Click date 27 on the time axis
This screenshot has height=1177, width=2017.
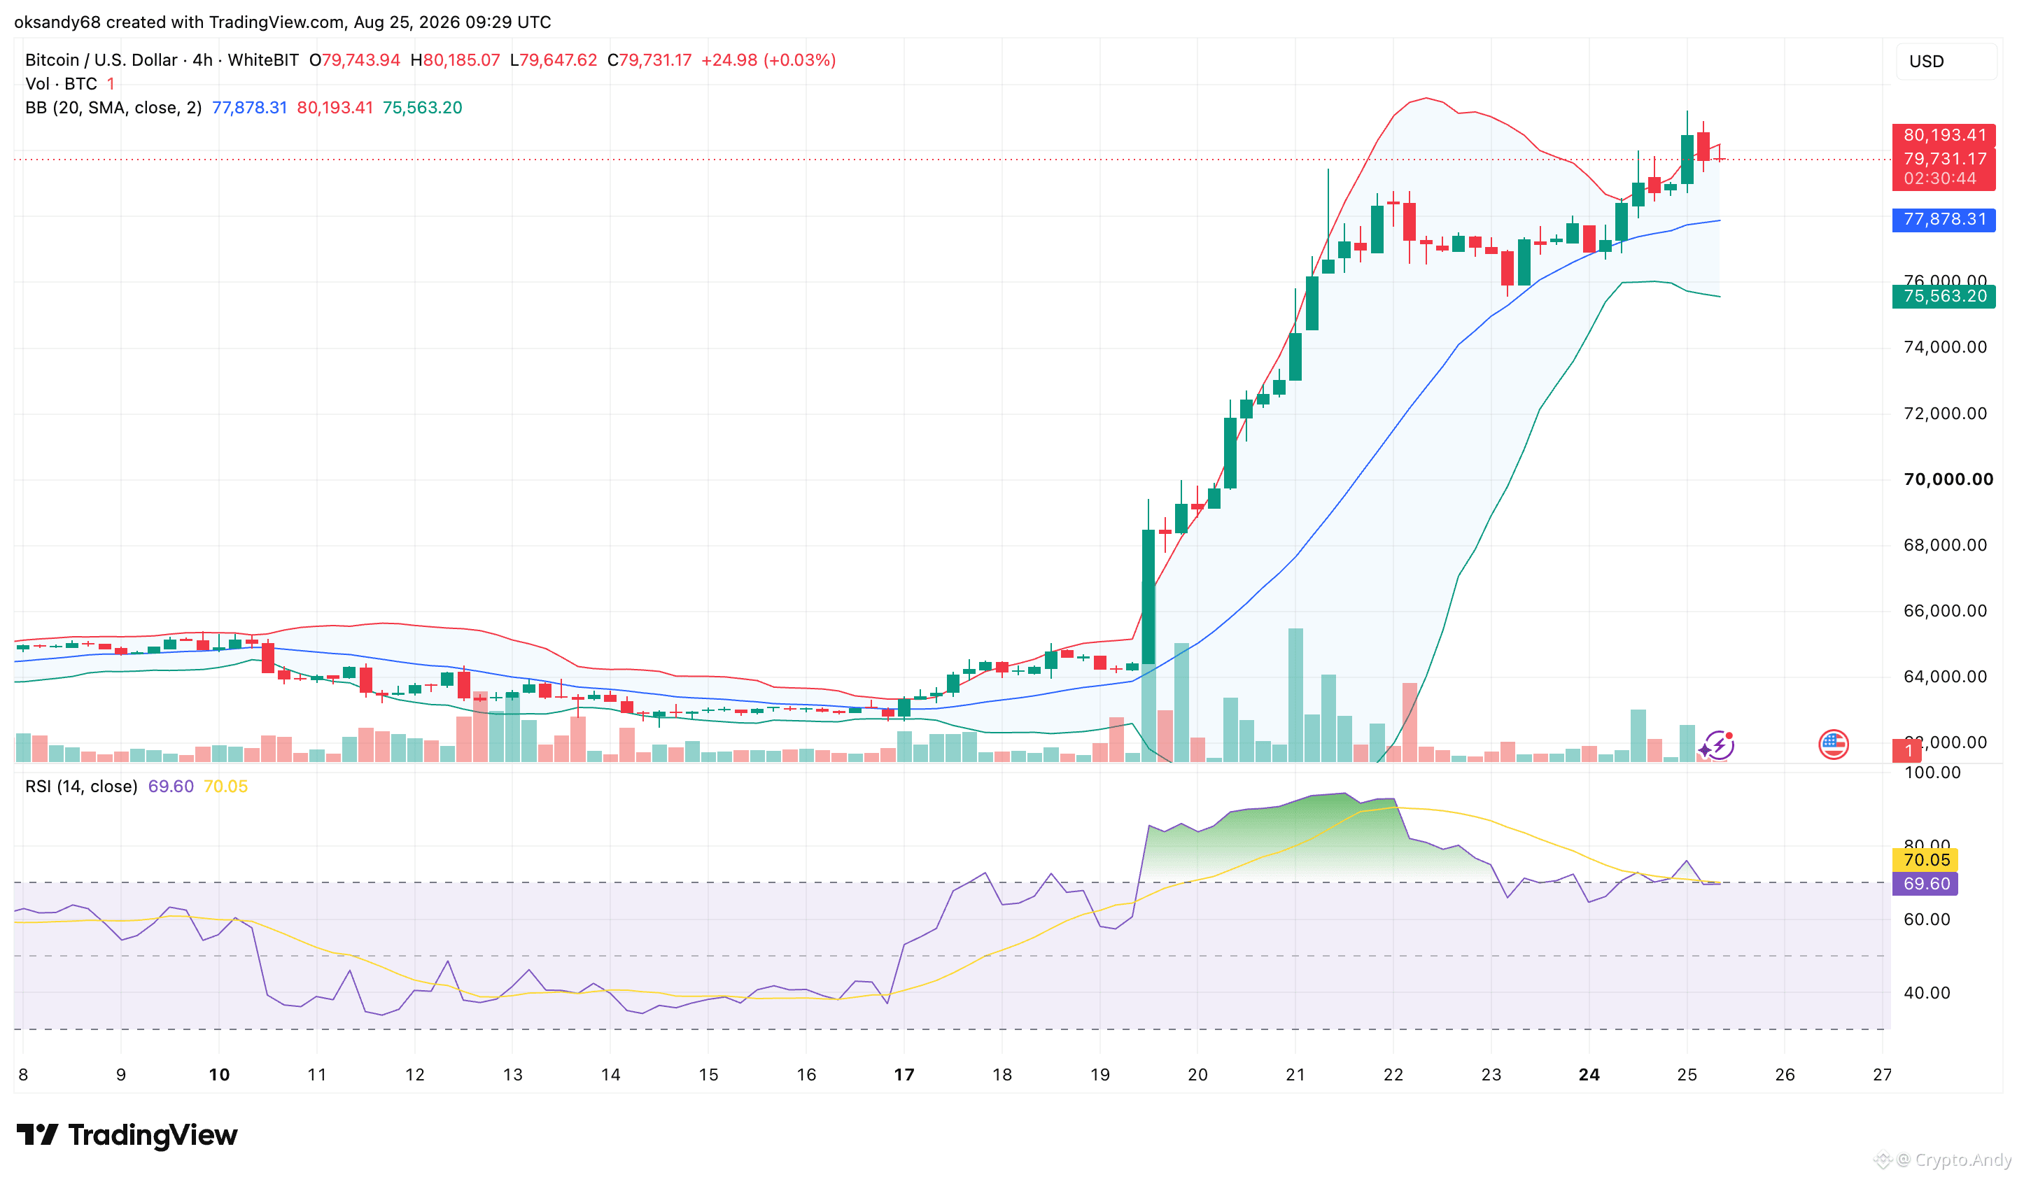pos(1883,1075)
